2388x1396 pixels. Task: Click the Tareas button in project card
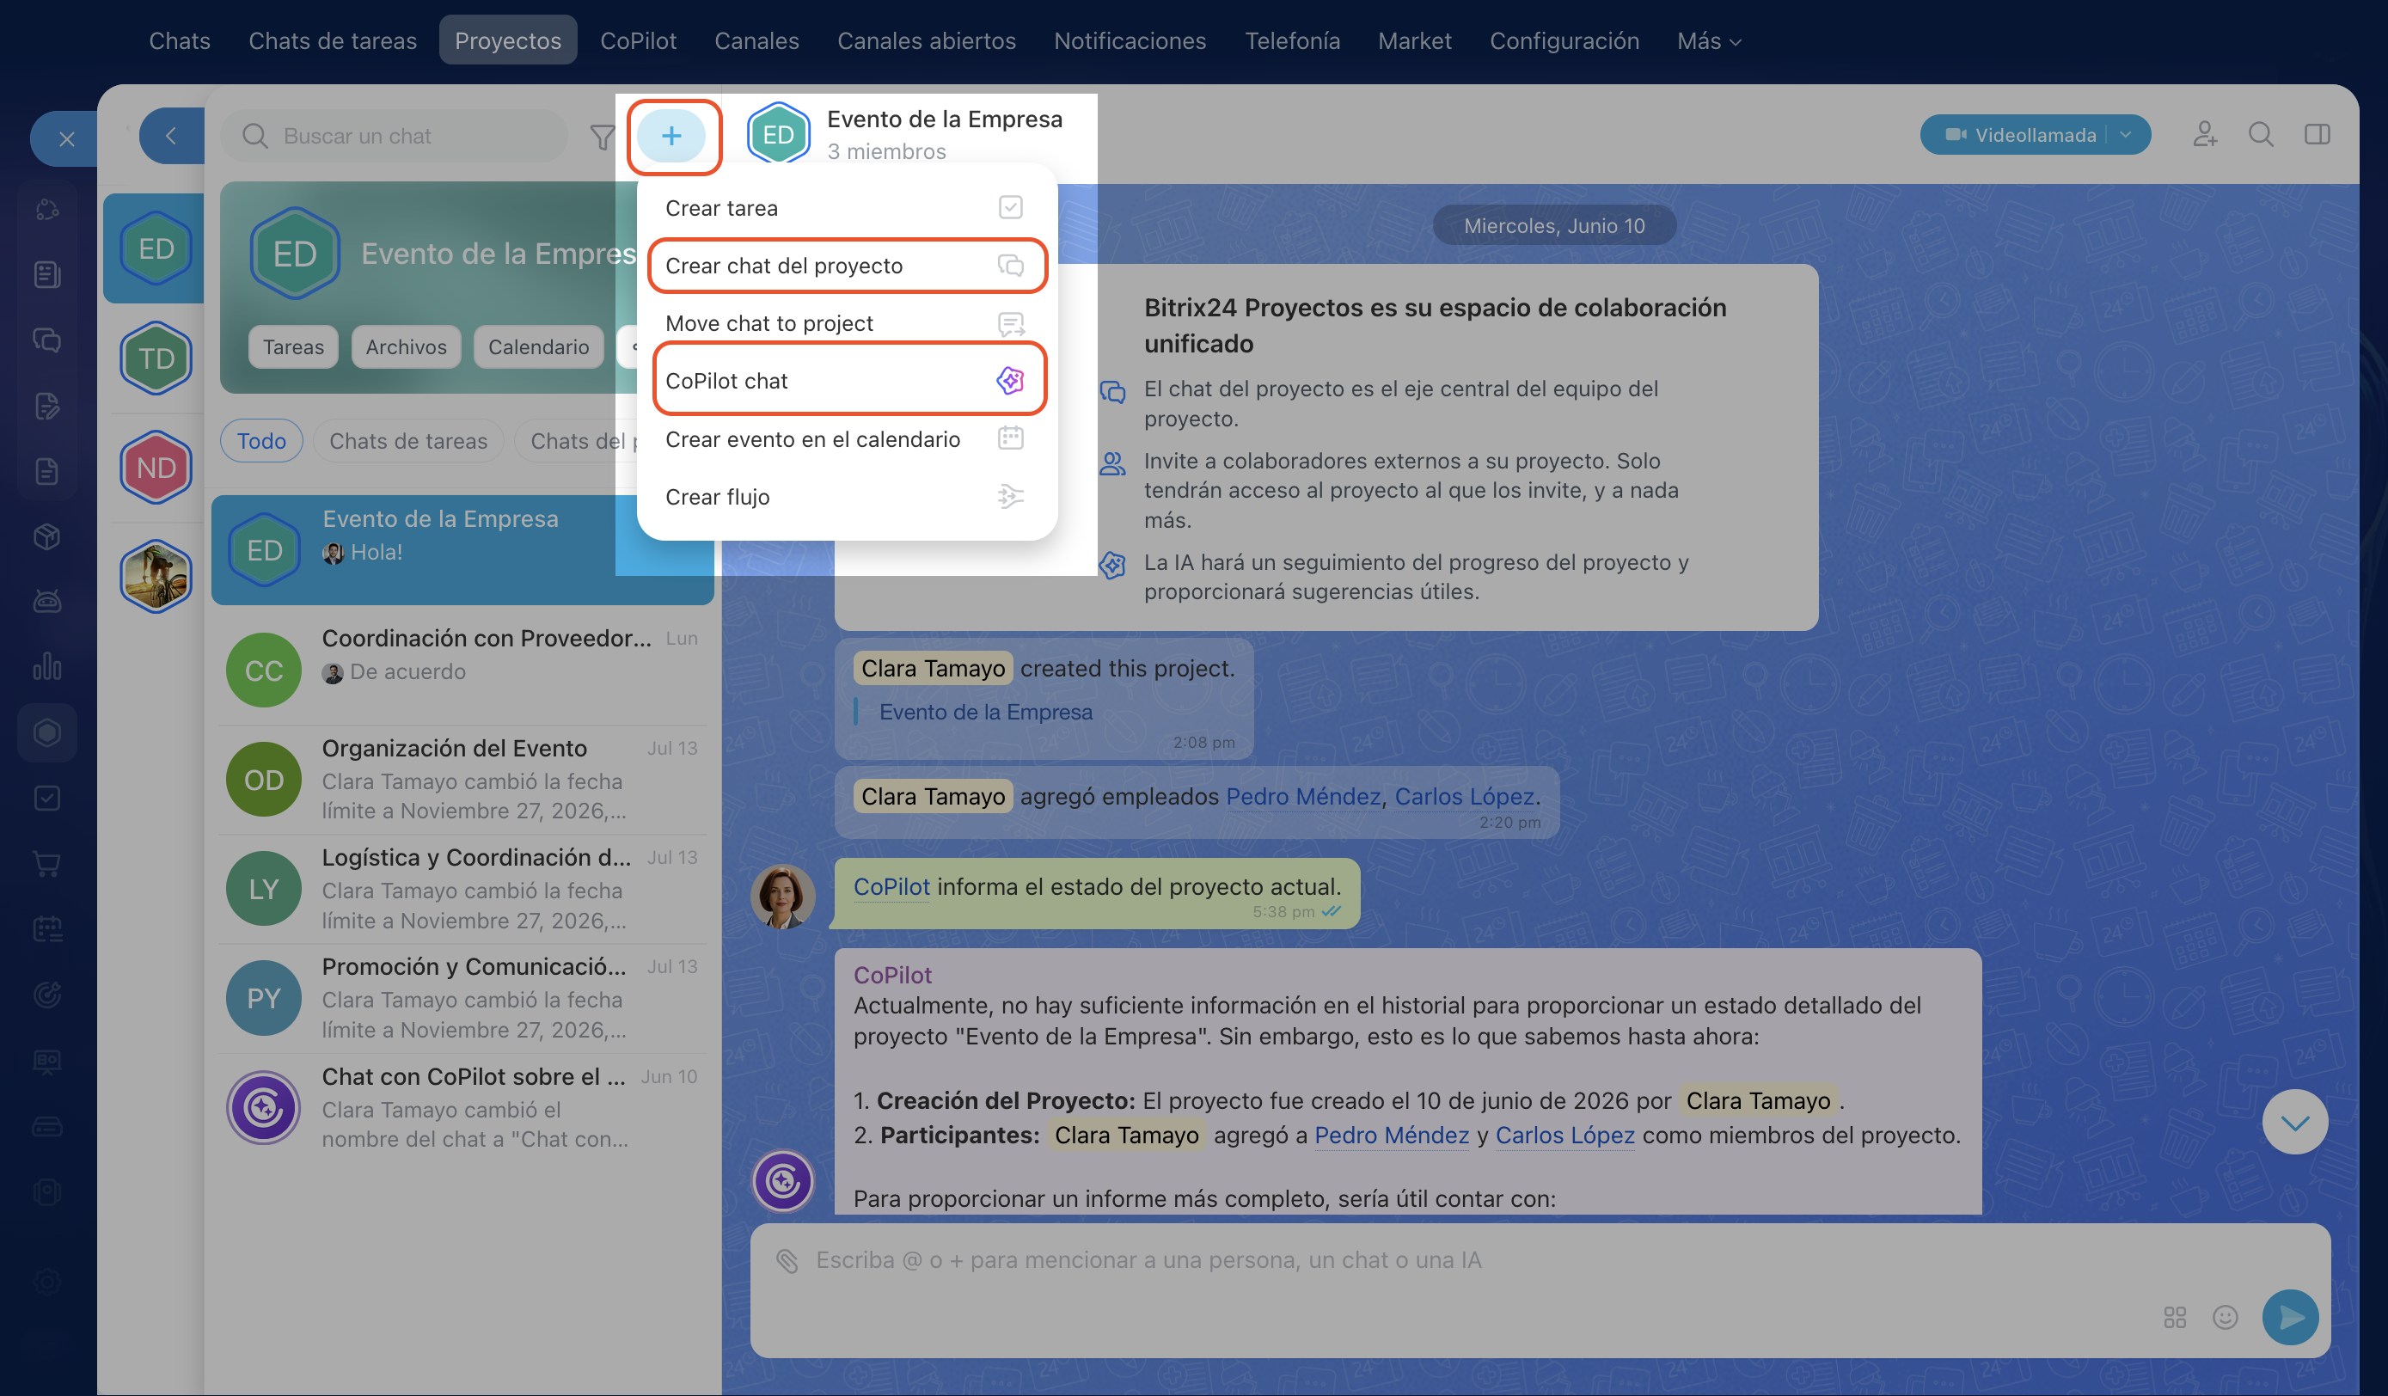tap(294, 347)
